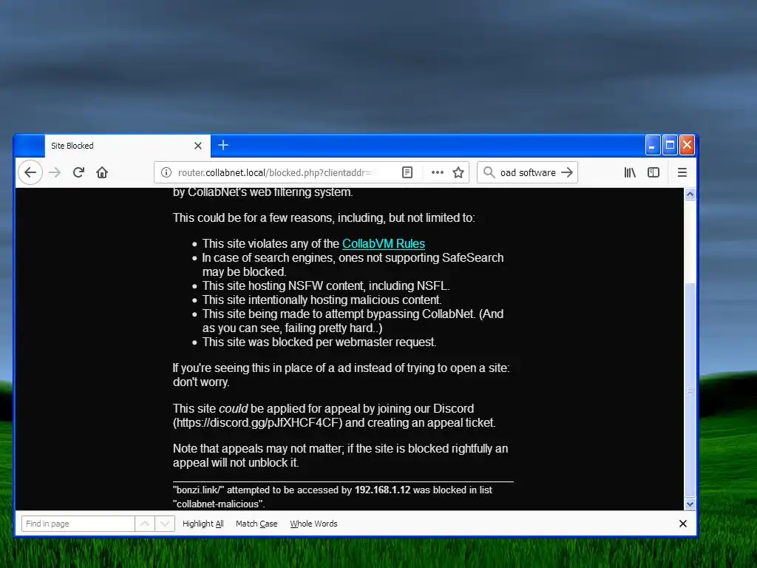This screenshot has width=757, height=568.
Task: Close the find bar
Action: pos(682,524)
